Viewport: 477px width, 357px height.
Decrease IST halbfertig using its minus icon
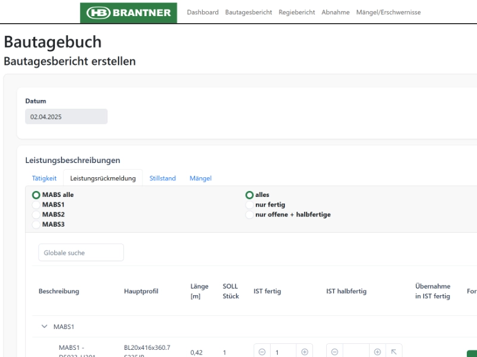coord(334,351)
